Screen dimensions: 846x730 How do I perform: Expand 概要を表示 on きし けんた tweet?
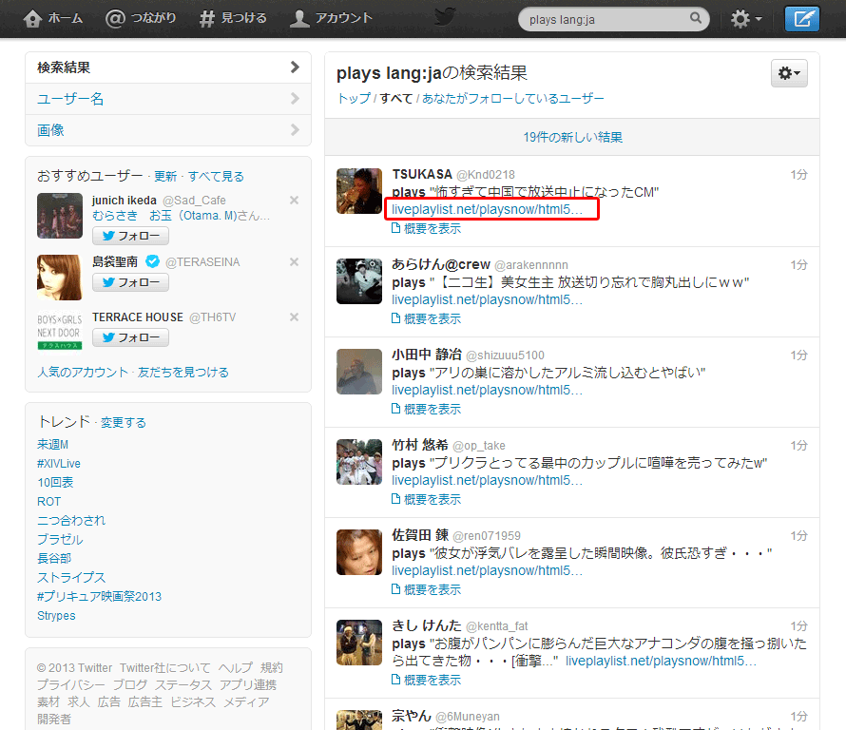click(426, 680)
